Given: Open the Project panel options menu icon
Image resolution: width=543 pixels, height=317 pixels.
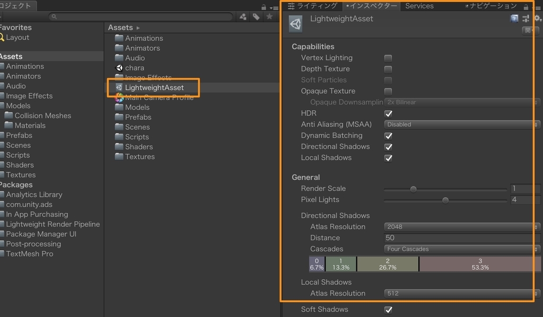Looking at the screenshot, I should tap(274, 7).
